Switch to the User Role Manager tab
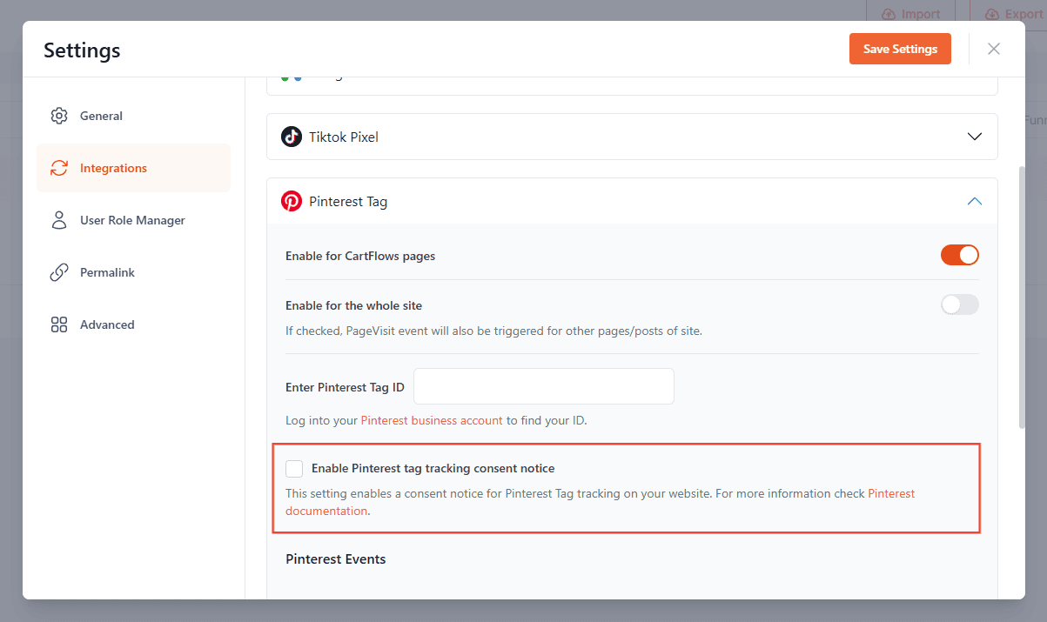The height and width of the screenshot is (622, 1047). click(132, 220)
